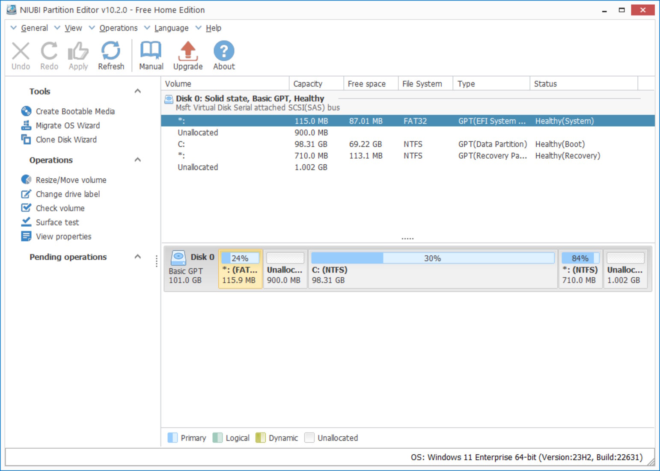Click the Redo toolbar icon
The height and width of the screenshot is (471, 660).
click(49, 51)
